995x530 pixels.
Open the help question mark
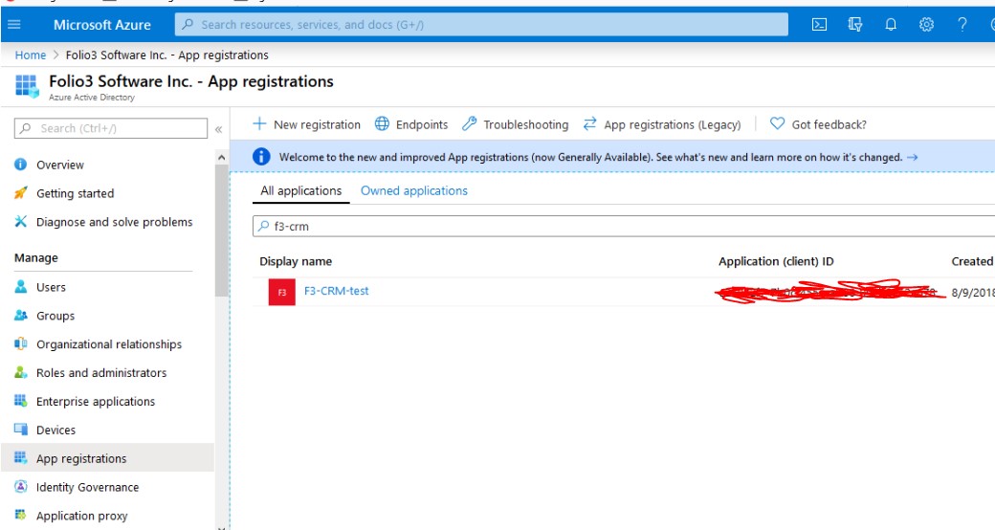click(x=962, y=25)
